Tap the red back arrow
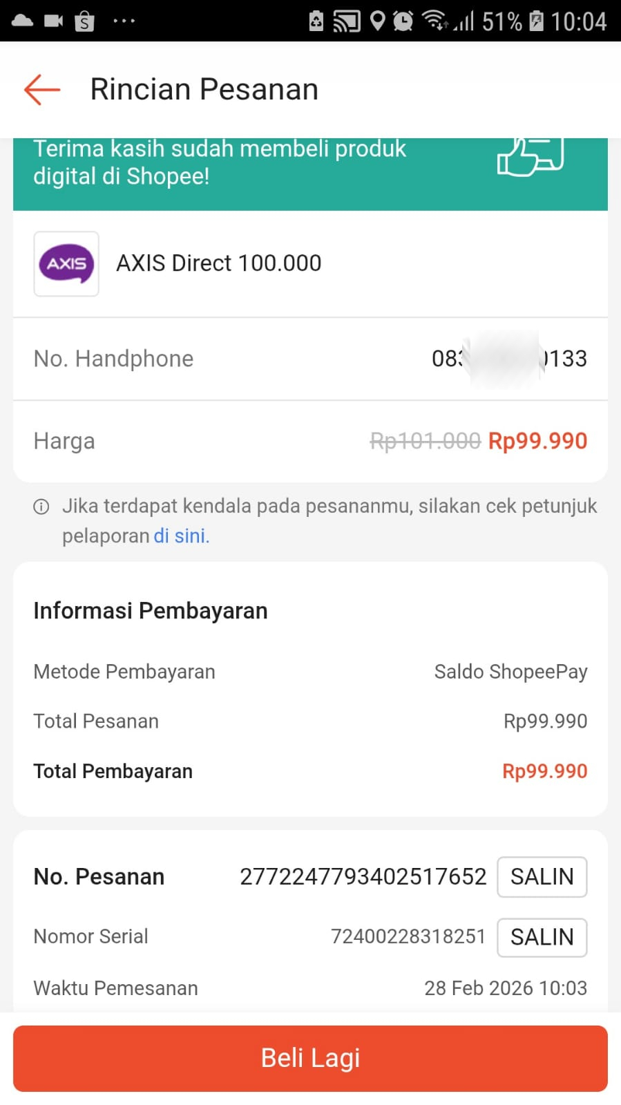The image size is (621, 1105). click(x=42, y=90)
